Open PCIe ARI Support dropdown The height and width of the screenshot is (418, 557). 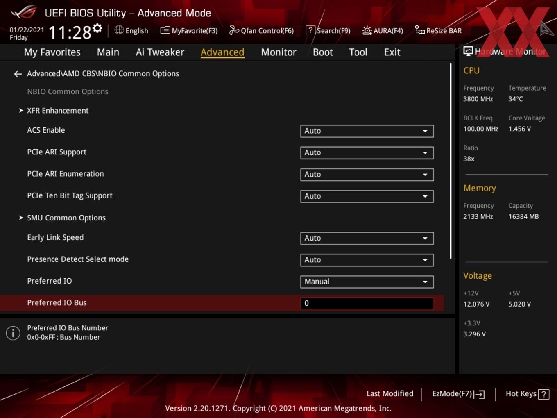(367, 152)
